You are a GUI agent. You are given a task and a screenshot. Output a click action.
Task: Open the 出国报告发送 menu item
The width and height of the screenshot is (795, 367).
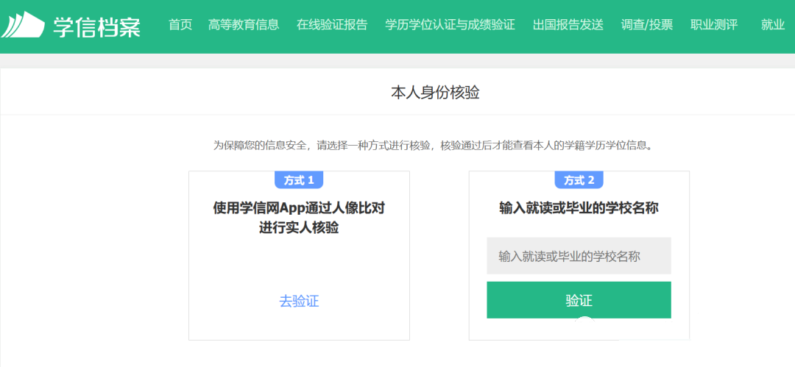[568, 25]
